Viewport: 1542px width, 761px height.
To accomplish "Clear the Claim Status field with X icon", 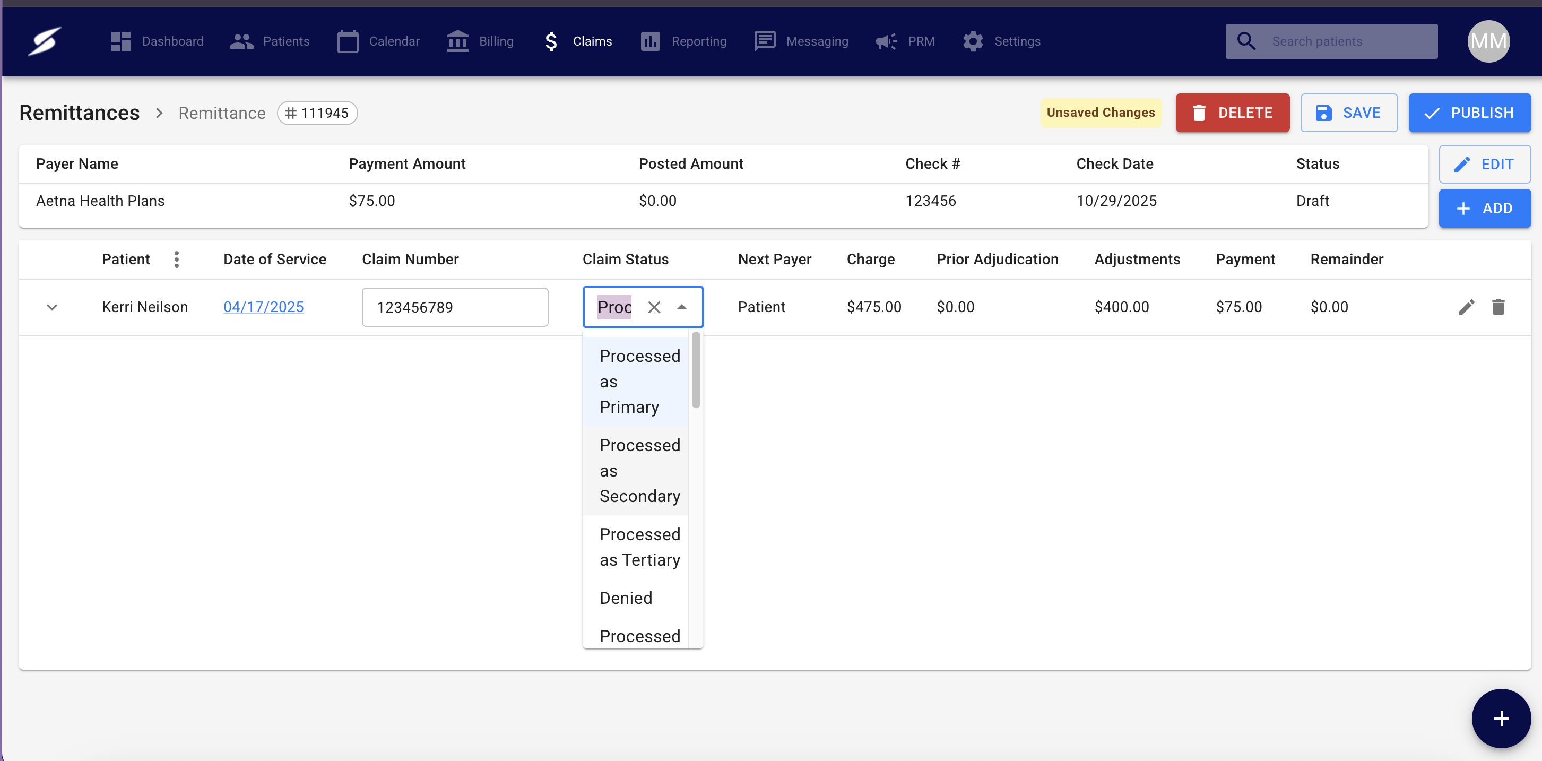I will pyautogui.click(x=654, y=307).
